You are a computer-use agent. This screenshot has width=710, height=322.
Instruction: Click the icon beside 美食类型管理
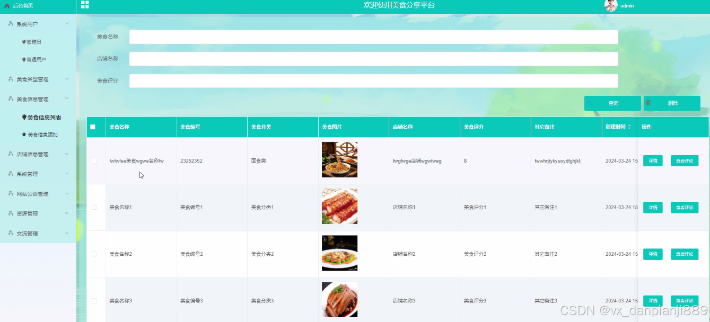11,79
